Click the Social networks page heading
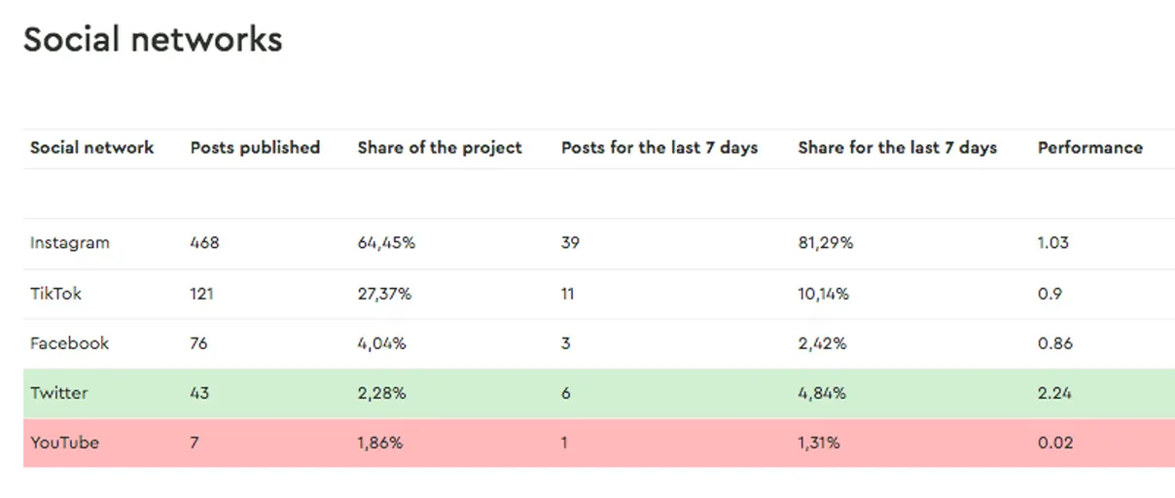The width and height of the screenshot is (1175, 498). coord(153,40)
